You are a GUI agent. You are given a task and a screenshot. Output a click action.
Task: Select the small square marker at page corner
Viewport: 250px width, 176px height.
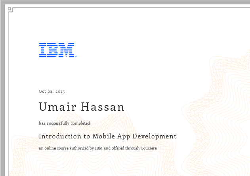tap(10, 9)
